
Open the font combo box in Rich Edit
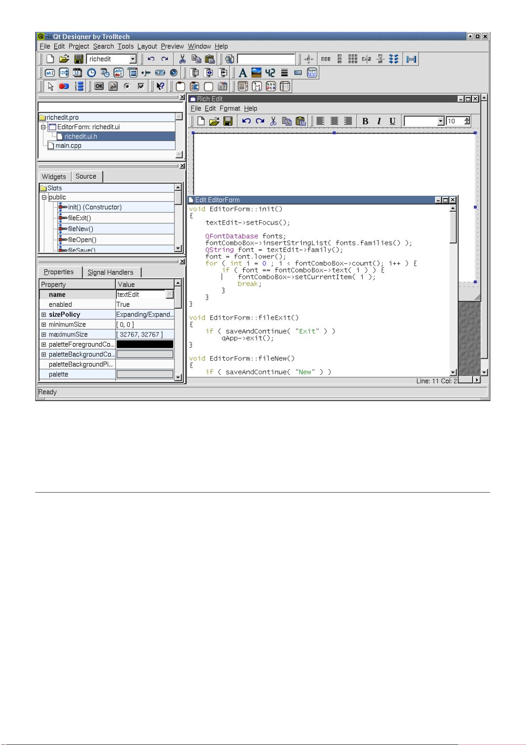point(440,121)
